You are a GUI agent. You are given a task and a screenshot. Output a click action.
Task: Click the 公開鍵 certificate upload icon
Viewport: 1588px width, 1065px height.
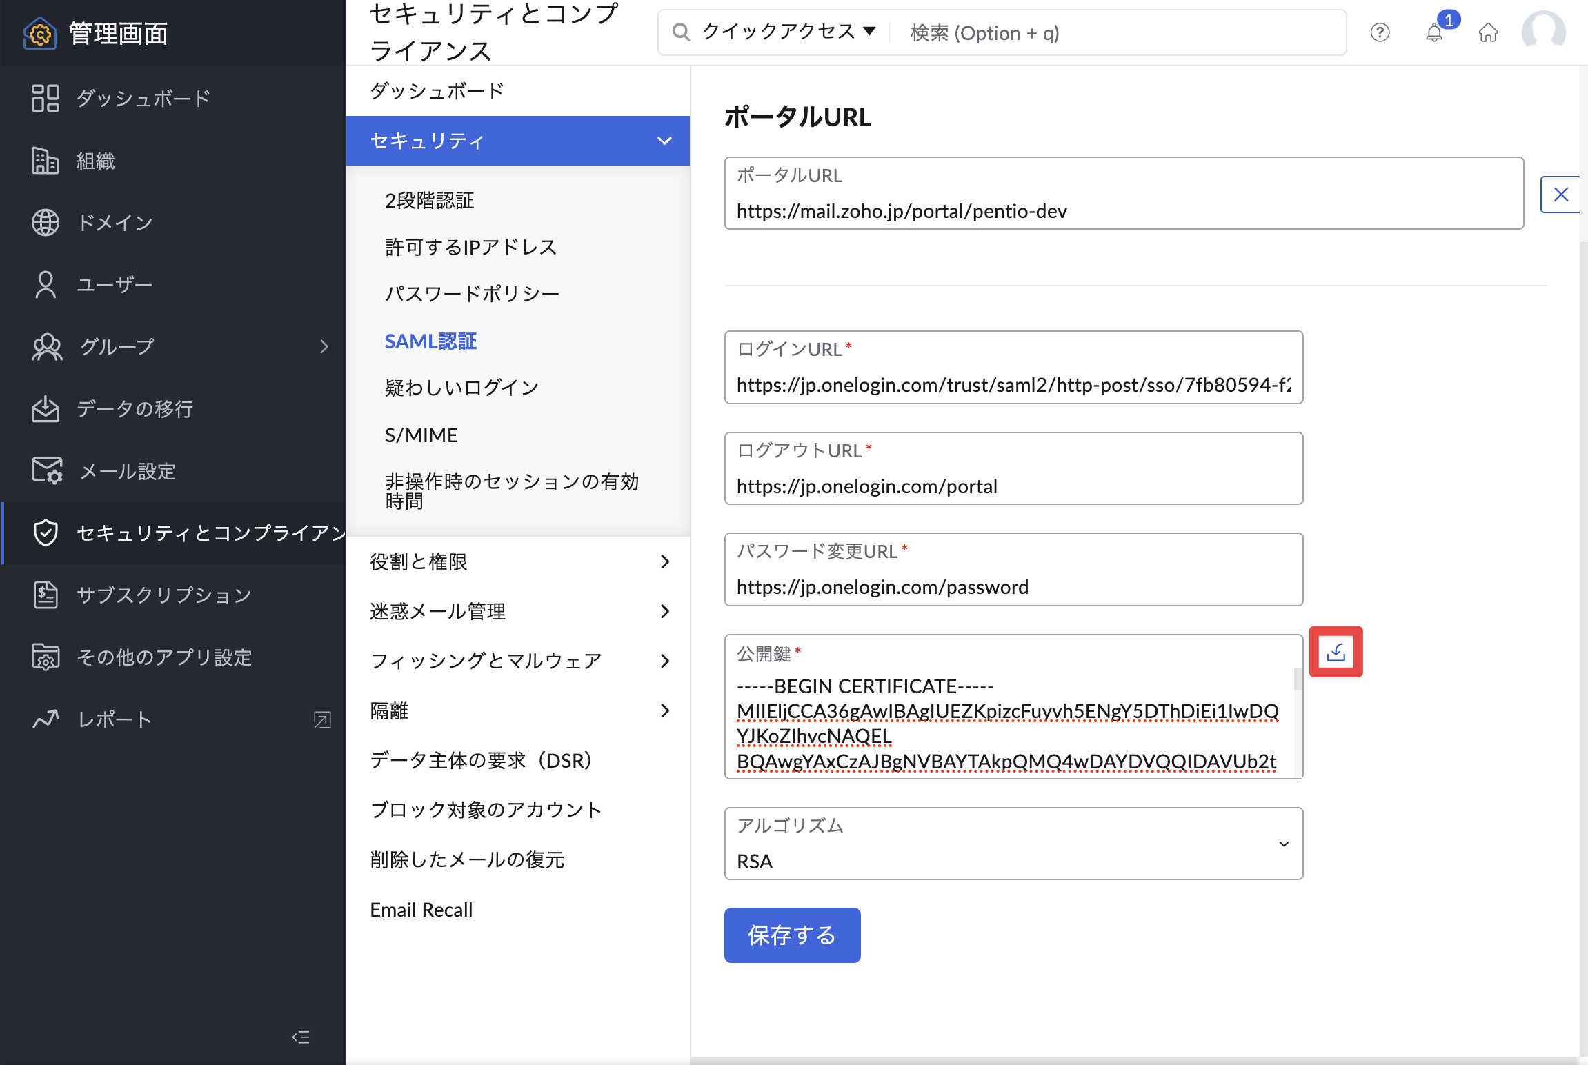pos(1336,652)
